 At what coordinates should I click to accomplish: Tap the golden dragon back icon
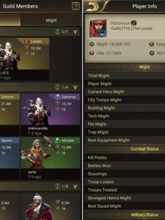pyautogui.click(x=93, y=6)
